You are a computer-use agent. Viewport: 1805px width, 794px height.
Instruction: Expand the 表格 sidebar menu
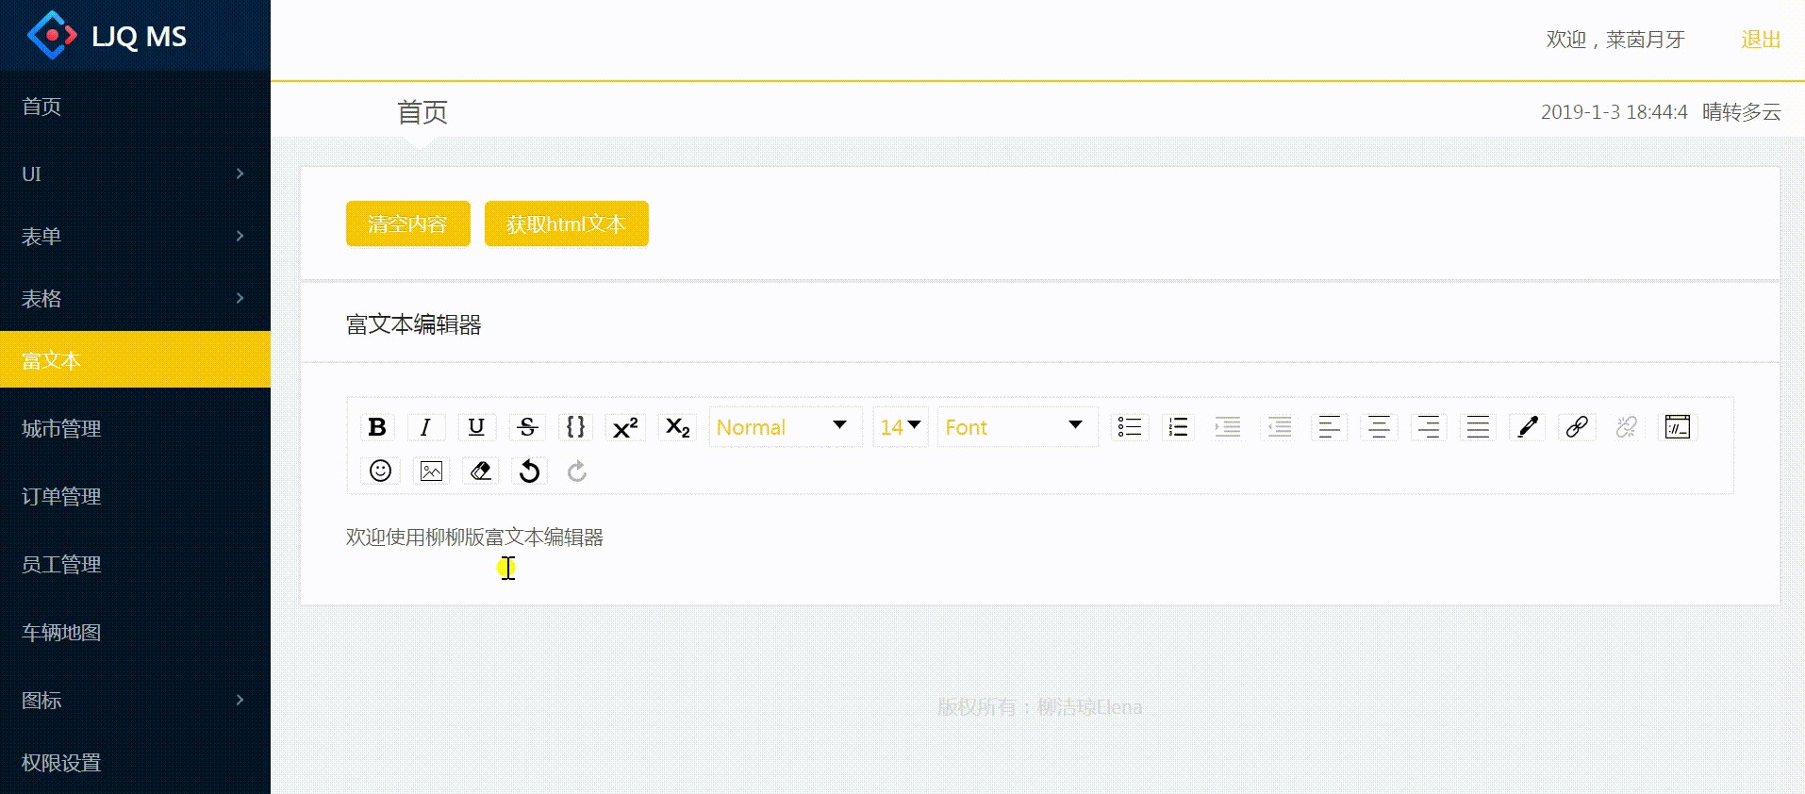(x=135, y=298)
